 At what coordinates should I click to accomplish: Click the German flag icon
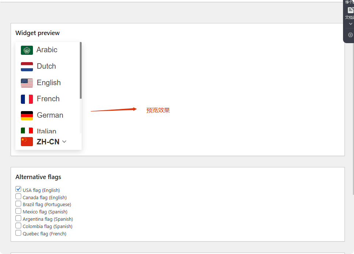click(27, 115)
